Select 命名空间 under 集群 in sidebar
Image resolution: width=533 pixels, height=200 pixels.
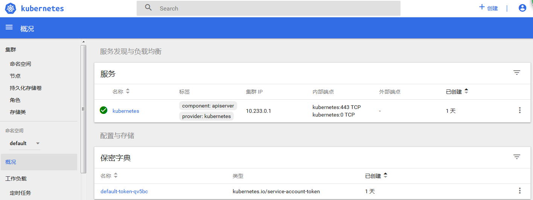coord(21,64)
